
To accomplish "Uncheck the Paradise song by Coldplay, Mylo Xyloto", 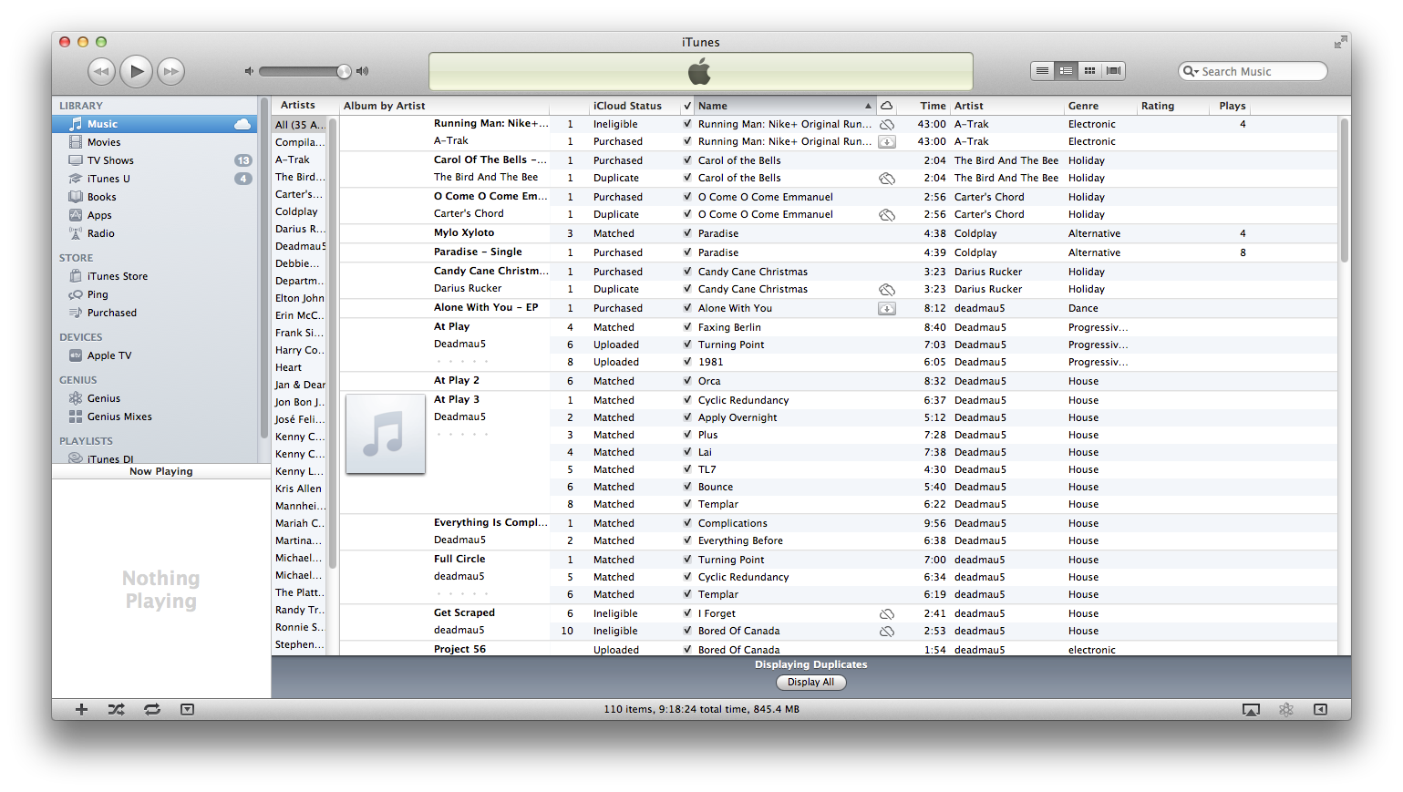I will pos(687,233).
